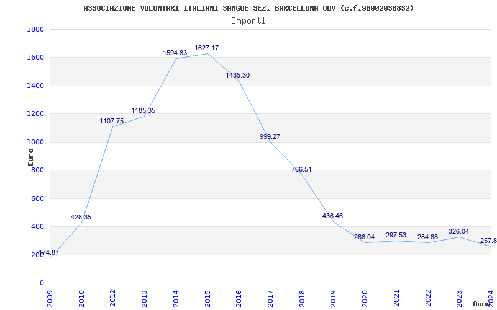The image size is (497, 310).
Task: Click the x-axis year 2017
Action: tap(270, 299)
